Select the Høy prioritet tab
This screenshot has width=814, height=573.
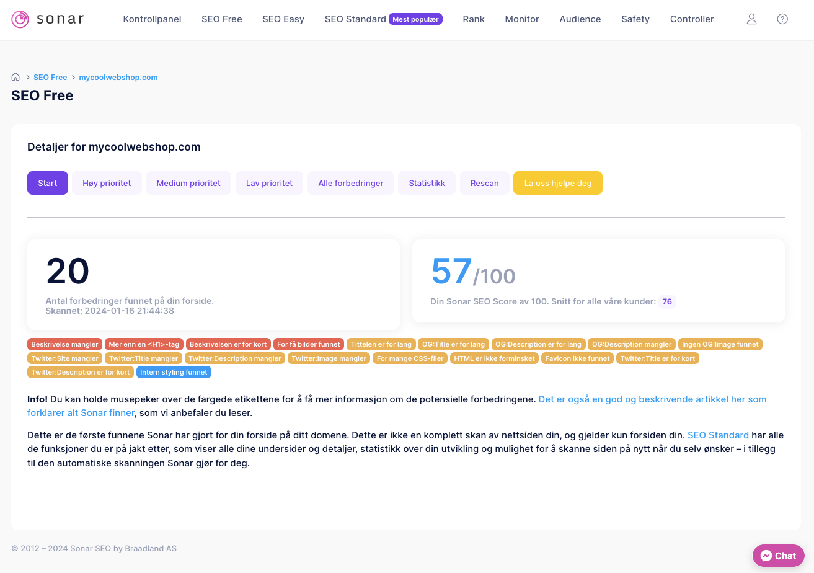[107, 183]
